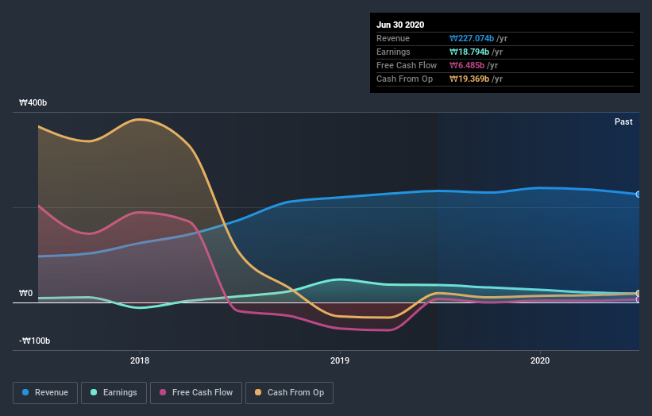Select the 2020 x-axis label

pos(540,360)
